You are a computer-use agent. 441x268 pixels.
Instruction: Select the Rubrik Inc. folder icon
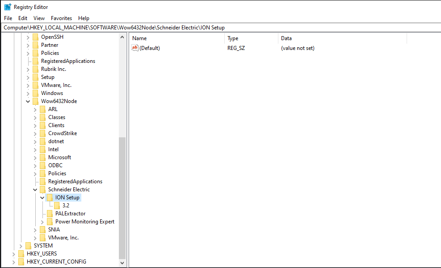click(35, 69)
